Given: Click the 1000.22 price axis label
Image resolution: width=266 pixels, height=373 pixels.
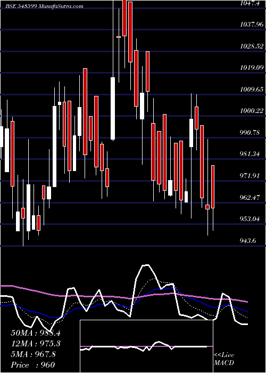Looking at the screenshot, I should pyautogui.click(x=251, y=111).
